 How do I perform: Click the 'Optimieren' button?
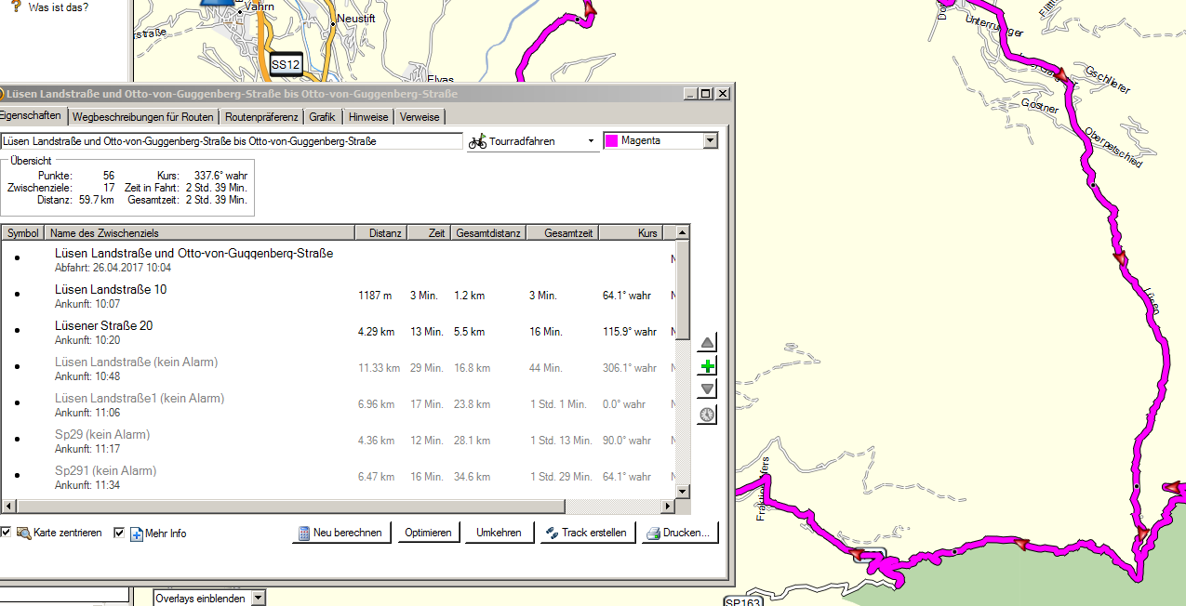(x=428, y=534)
